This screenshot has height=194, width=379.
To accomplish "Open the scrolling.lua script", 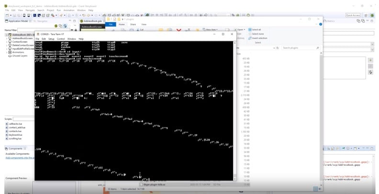I will point(15,139).
